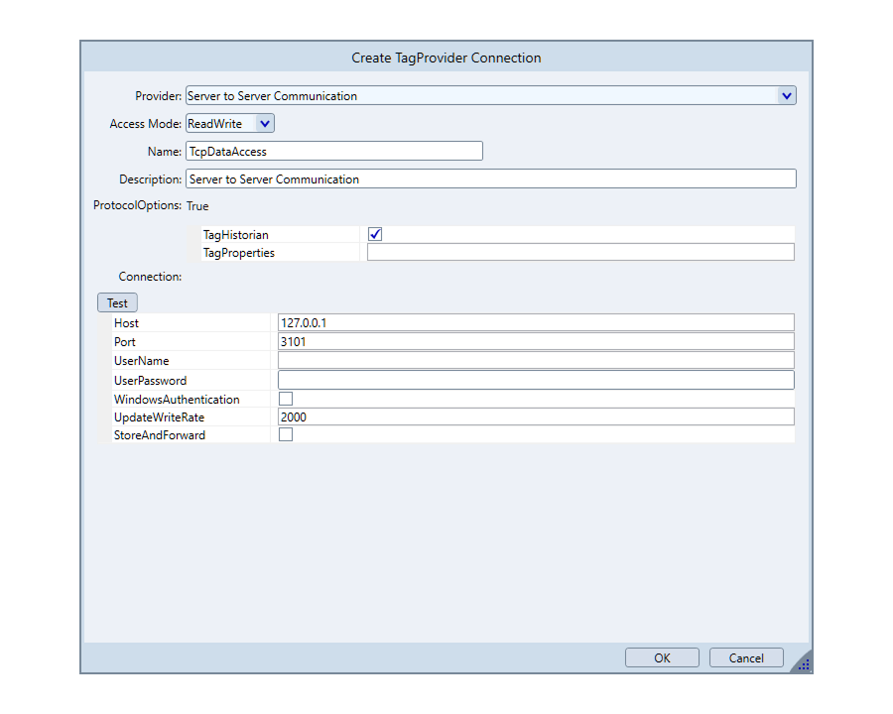The height and width of the screenshot is (714, 893).
Task: Select the StoreAndForward property name label
Action: (x=160, y=435)
